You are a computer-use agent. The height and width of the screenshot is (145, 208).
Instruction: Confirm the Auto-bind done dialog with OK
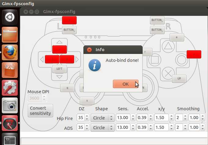tap(126, 84)
